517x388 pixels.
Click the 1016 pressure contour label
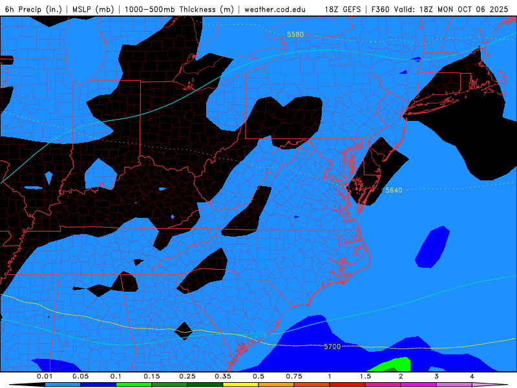tap(258, 335)
